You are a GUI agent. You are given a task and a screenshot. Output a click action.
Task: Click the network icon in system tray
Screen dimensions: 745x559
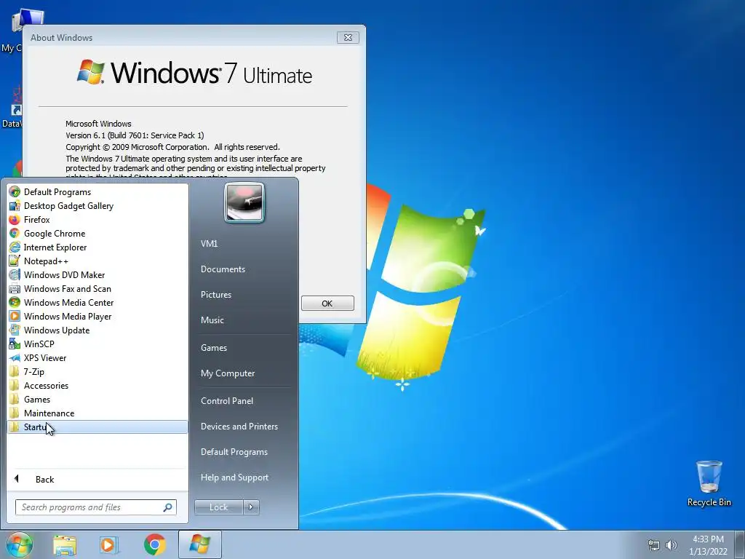pyautogui.click(x=654, y=545)
